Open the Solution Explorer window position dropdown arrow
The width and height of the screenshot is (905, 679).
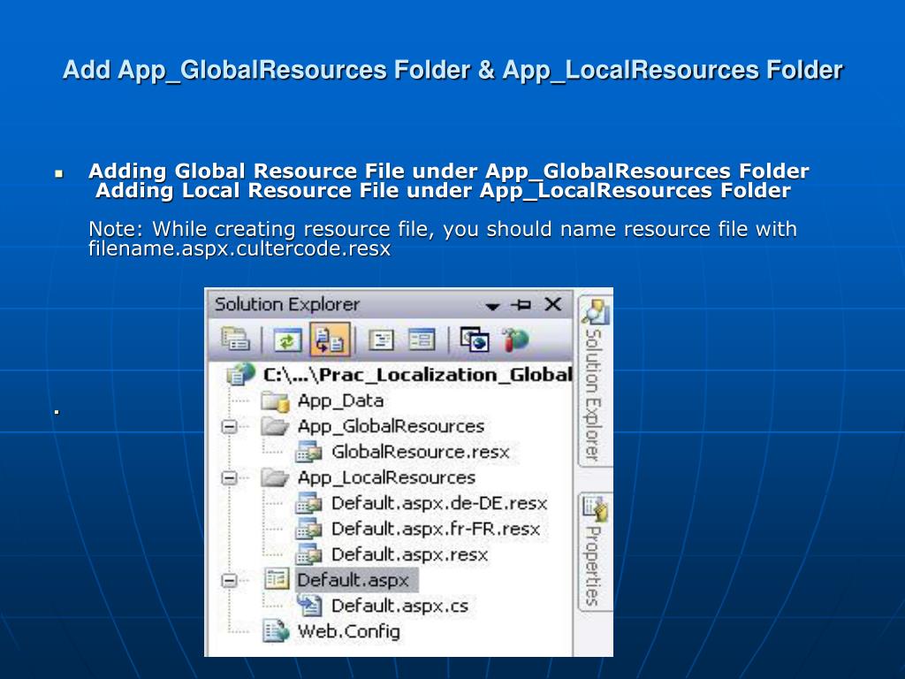coord(493,306)
